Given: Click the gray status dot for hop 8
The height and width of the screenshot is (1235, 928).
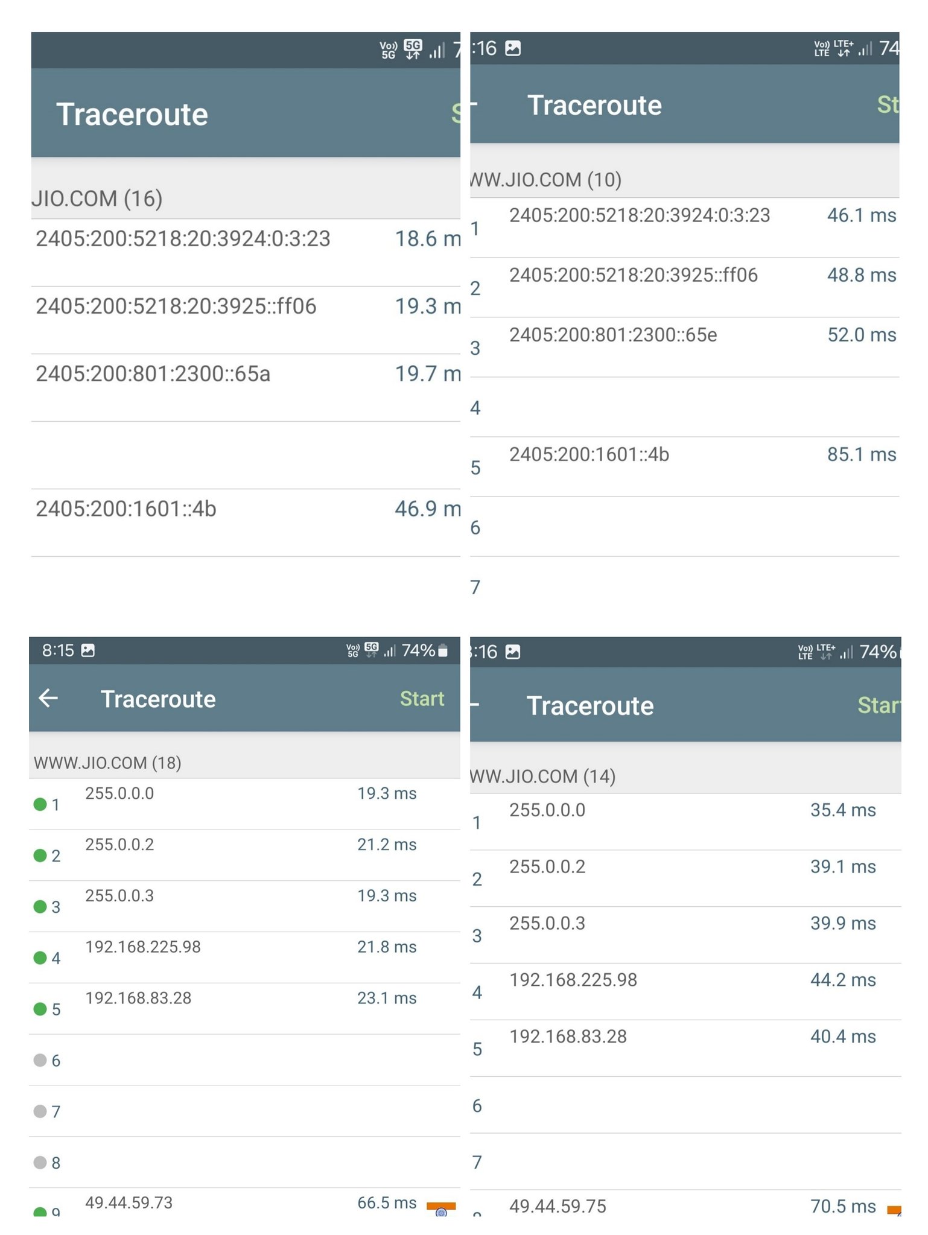Looking at the screenshot, I should tap(40, 1162).
